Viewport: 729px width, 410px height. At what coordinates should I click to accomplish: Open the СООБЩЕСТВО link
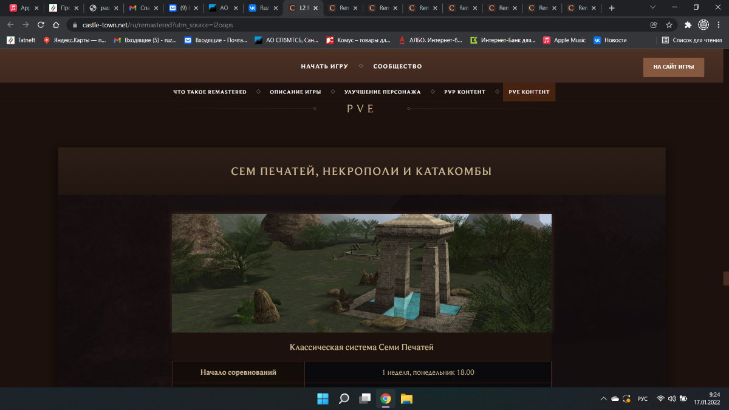(x=397, y=66)
